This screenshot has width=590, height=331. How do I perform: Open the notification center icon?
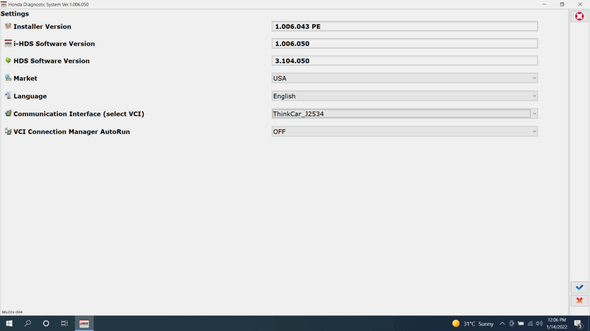pyautogui.click(x=578, y=324)
